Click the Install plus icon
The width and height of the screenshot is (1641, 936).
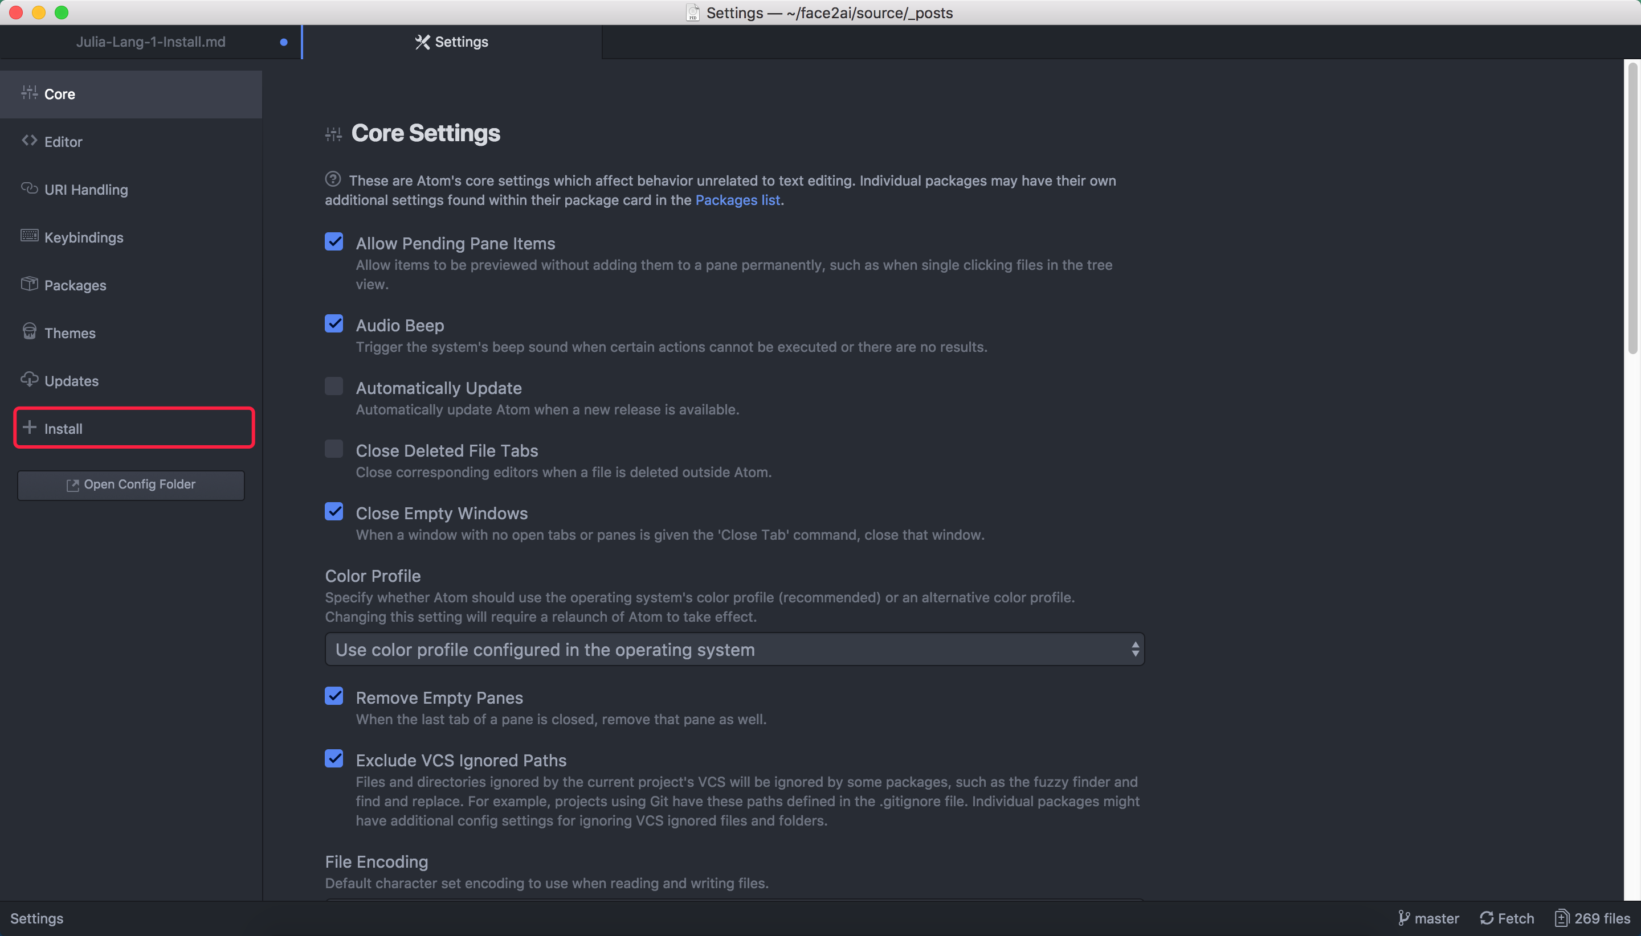[x=29, y=427]
